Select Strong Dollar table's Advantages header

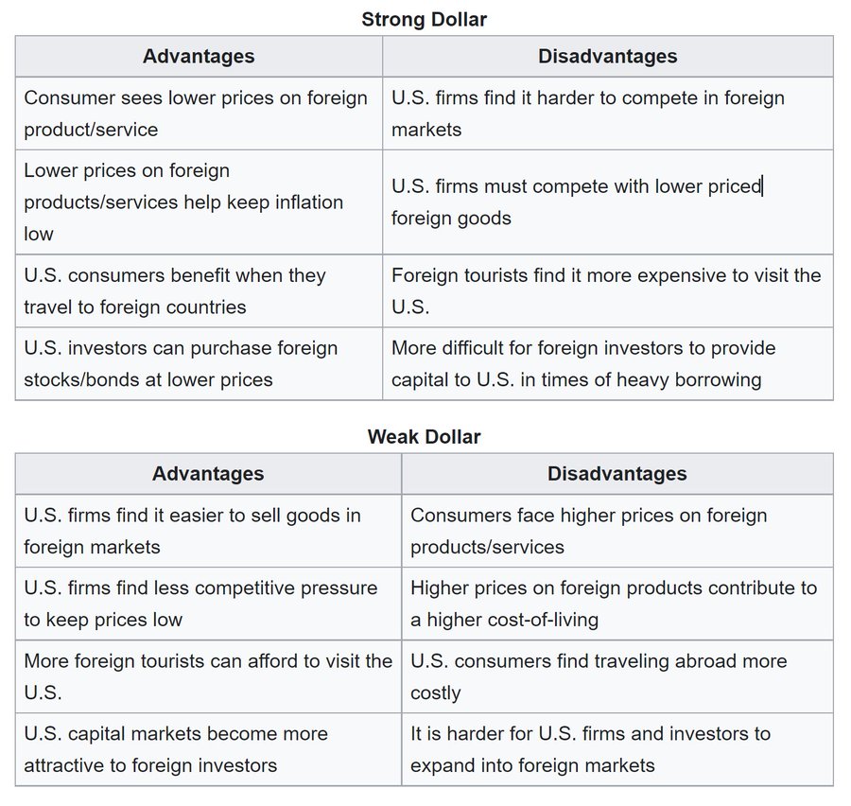pyautogui.click(x=199, y=56)
